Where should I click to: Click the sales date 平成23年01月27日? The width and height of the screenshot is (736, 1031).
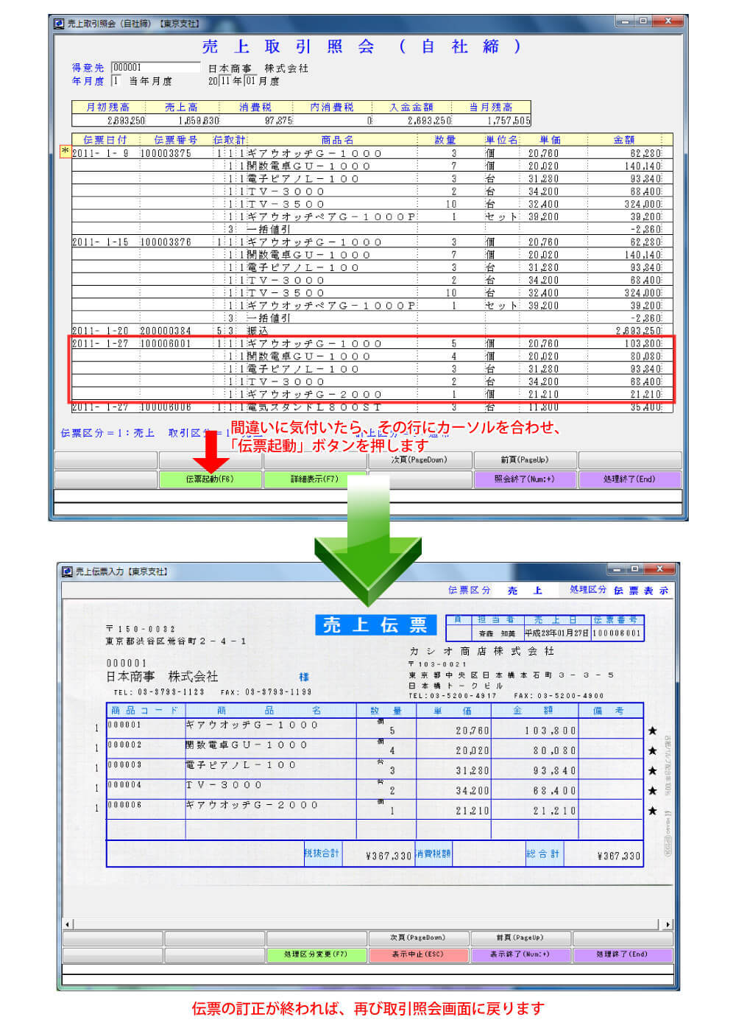pyautogui.click(x=556, y=633)
